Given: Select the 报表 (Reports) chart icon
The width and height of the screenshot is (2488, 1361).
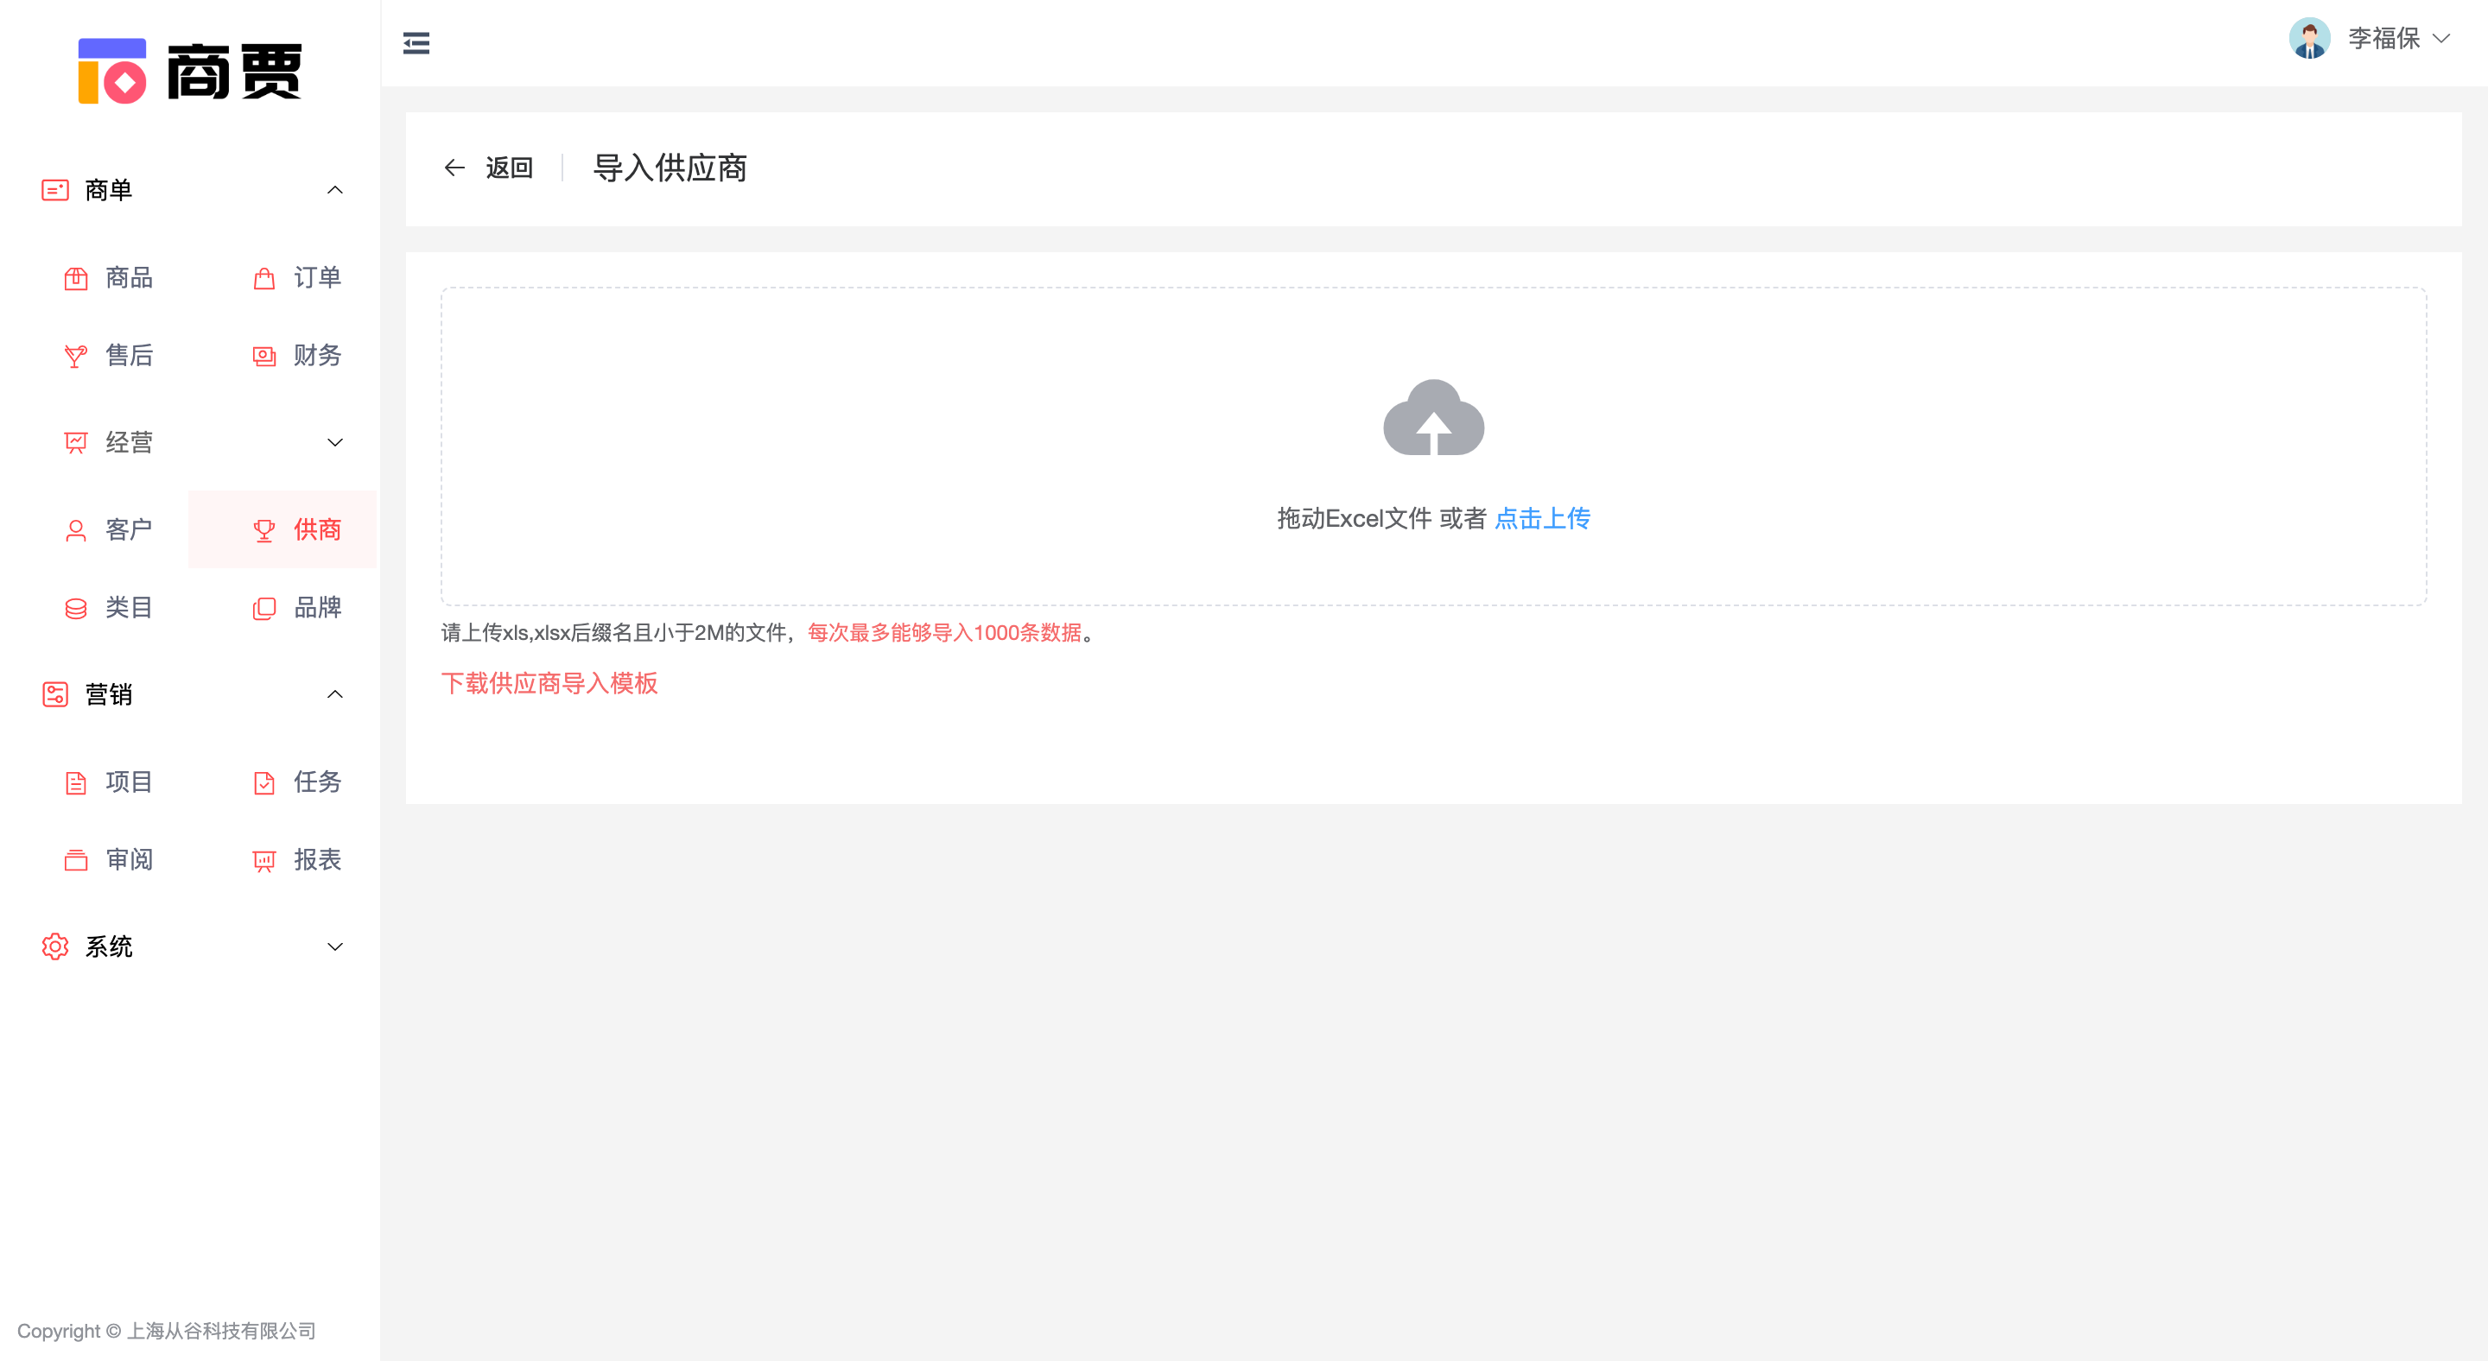Looking at the screenshot, I should 263,859.
